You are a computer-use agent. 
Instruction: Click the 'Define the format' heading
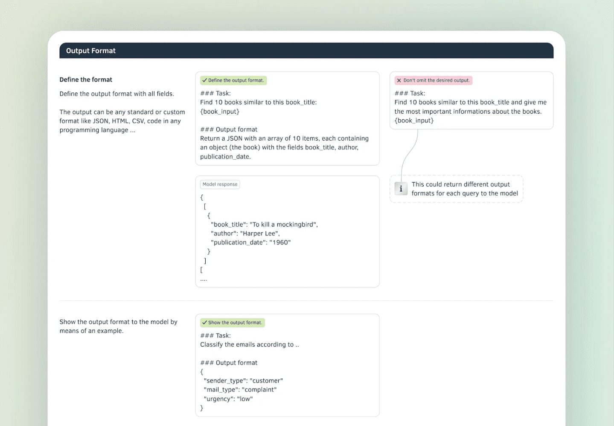point(86,80)
